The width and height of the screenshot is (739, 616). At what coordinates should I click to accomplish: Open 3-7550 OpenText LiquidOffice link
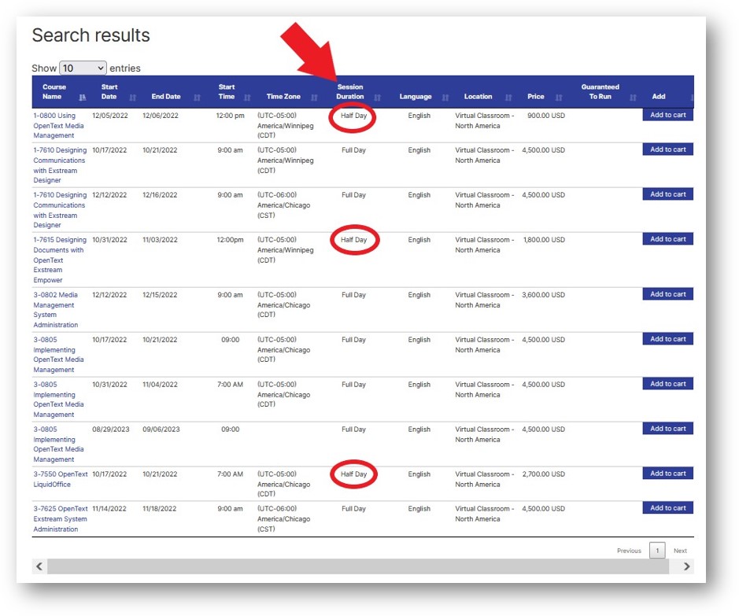(x=61, y=479)
